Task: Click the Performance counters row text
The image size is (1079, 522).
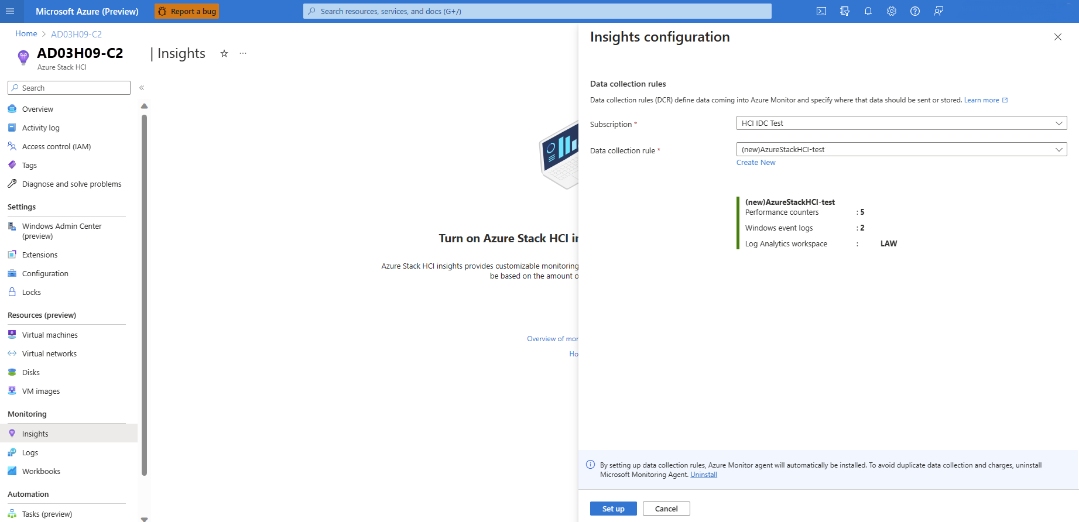Action: [782, 212]
